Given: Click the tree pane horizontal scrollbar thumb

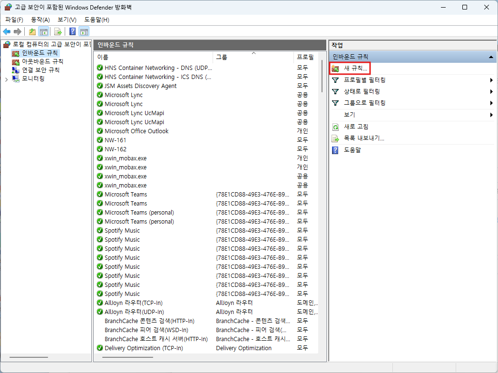Looking at the screenshot, I should [x=29, y=357].
